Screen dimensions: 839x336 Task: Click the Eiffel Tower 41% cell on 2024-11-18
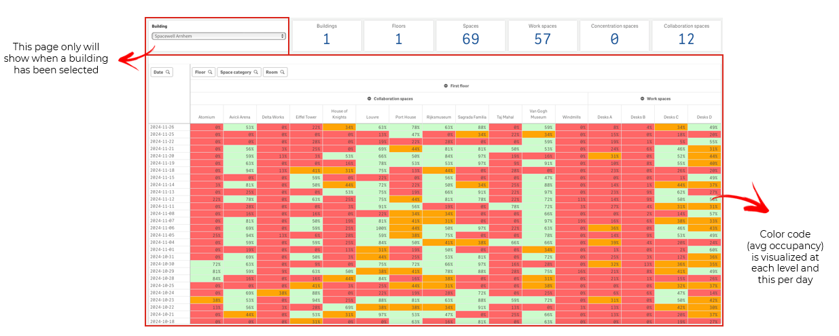point(306,170)
